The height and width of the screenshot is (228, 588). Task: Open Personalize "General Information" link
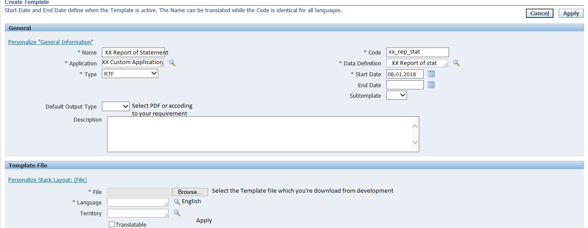51,42
